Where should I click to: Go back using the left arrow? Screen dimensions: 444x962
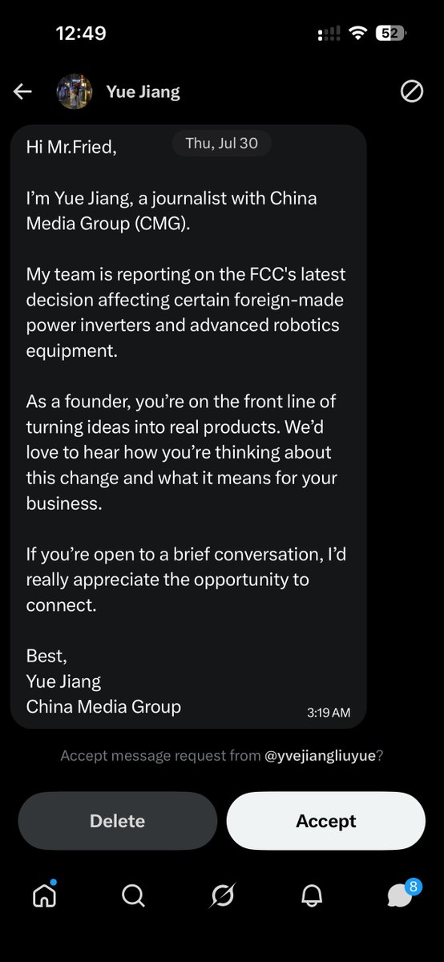[x=22, y=91]
